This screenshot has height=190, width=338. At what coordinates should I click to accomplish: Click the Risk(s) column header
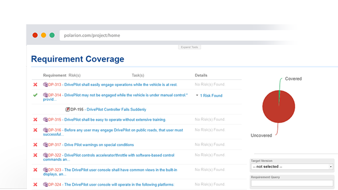pos(74,75)
